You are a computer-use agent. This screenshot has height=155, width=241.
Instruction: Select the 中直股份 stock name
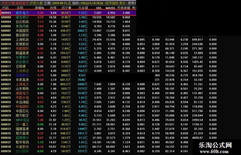pyautogui.click(x=22, y=147)
